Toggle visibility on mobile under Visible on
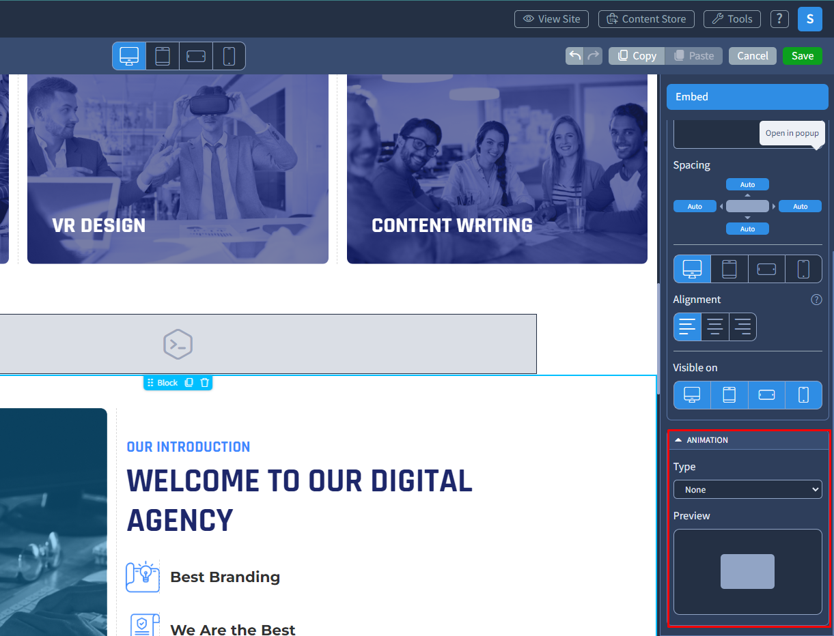The image size is (834, 636). tap(803, 395)
